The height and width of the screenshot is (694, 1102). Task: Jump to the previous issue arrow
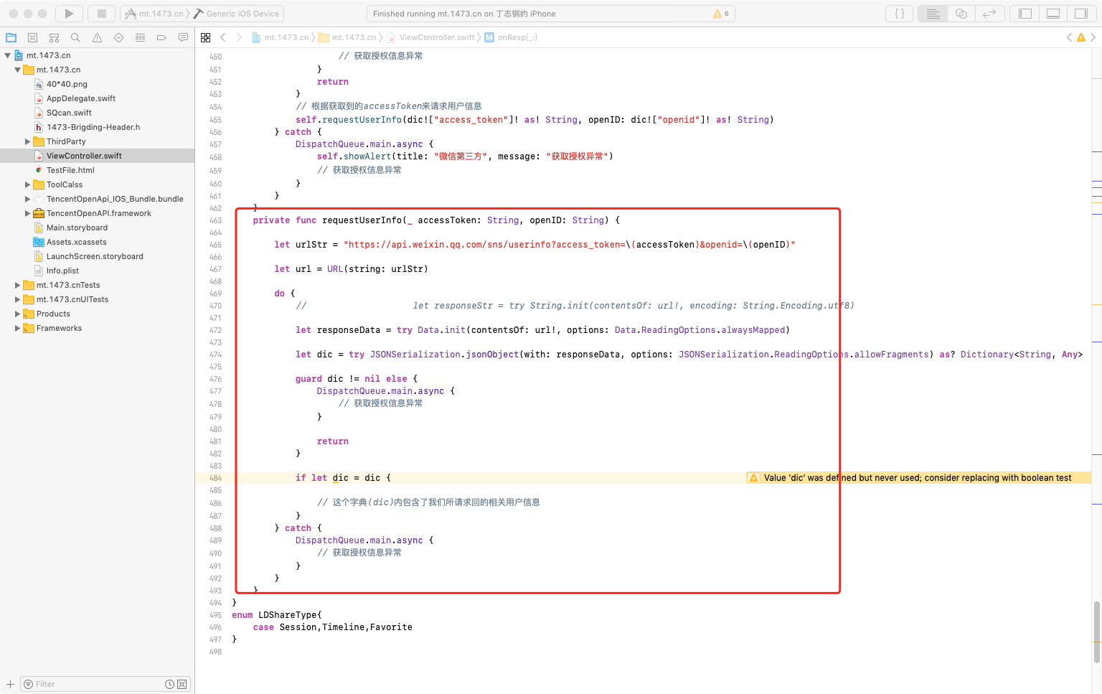coord(1069,37)
